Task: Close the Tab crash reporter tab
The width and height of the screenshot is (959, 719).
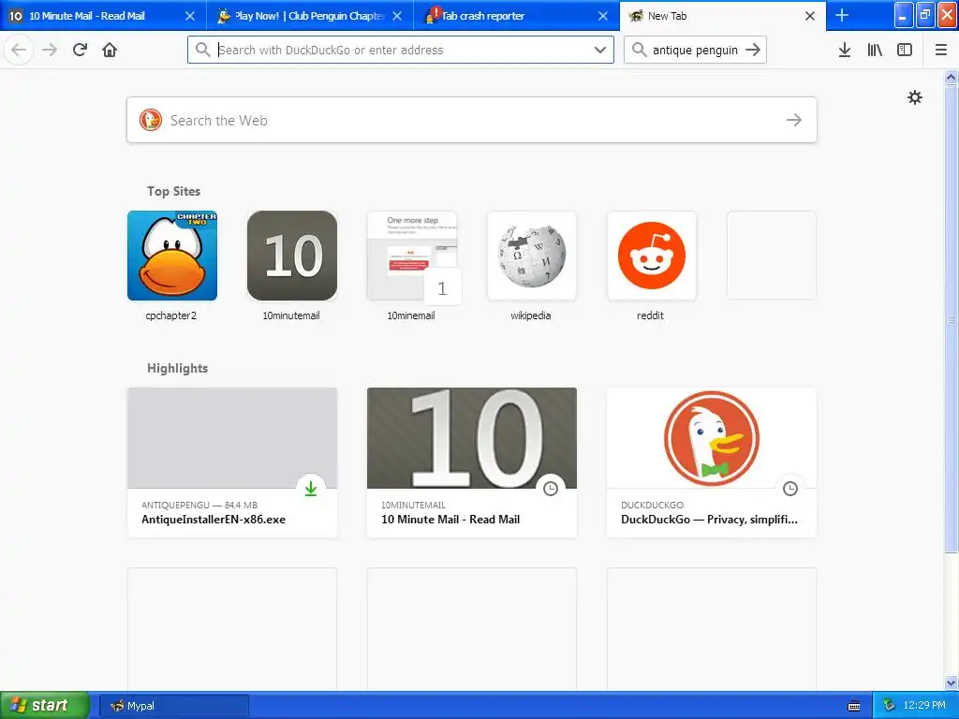Action: 603,16
